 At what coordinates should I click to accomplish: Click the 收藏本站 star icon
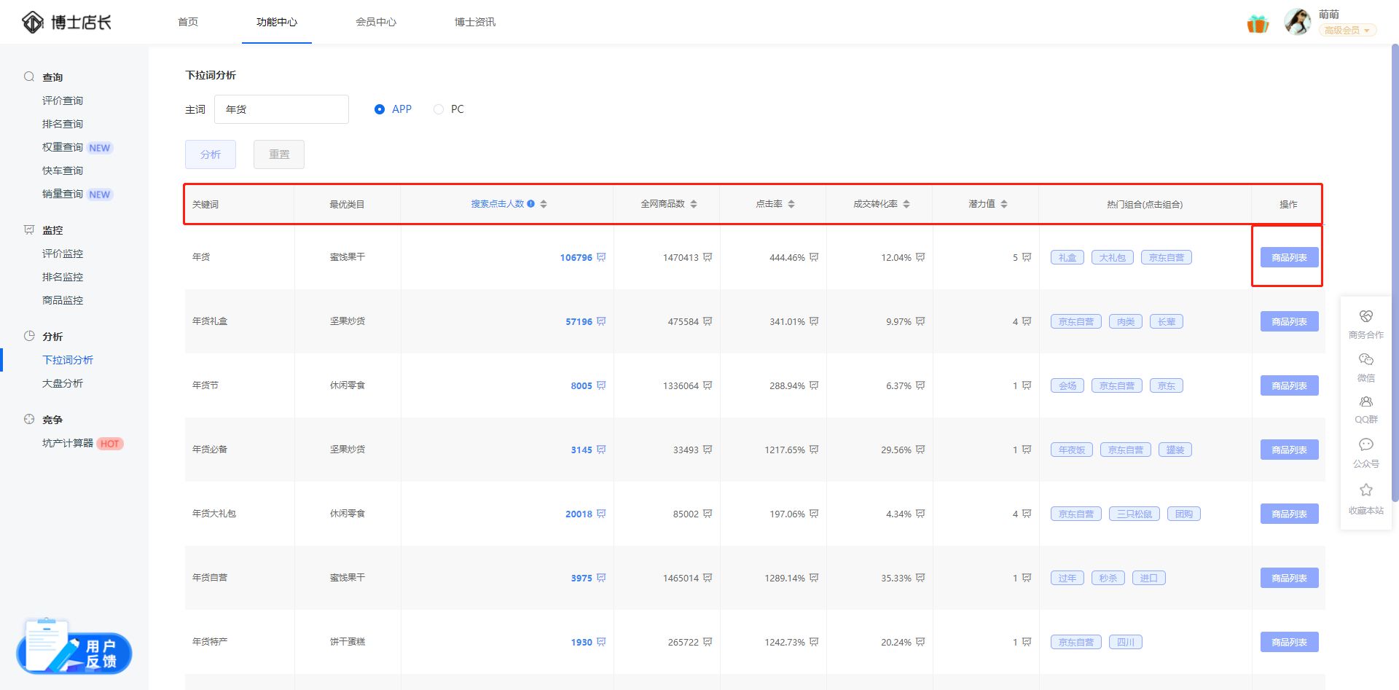pos(1366,490)
